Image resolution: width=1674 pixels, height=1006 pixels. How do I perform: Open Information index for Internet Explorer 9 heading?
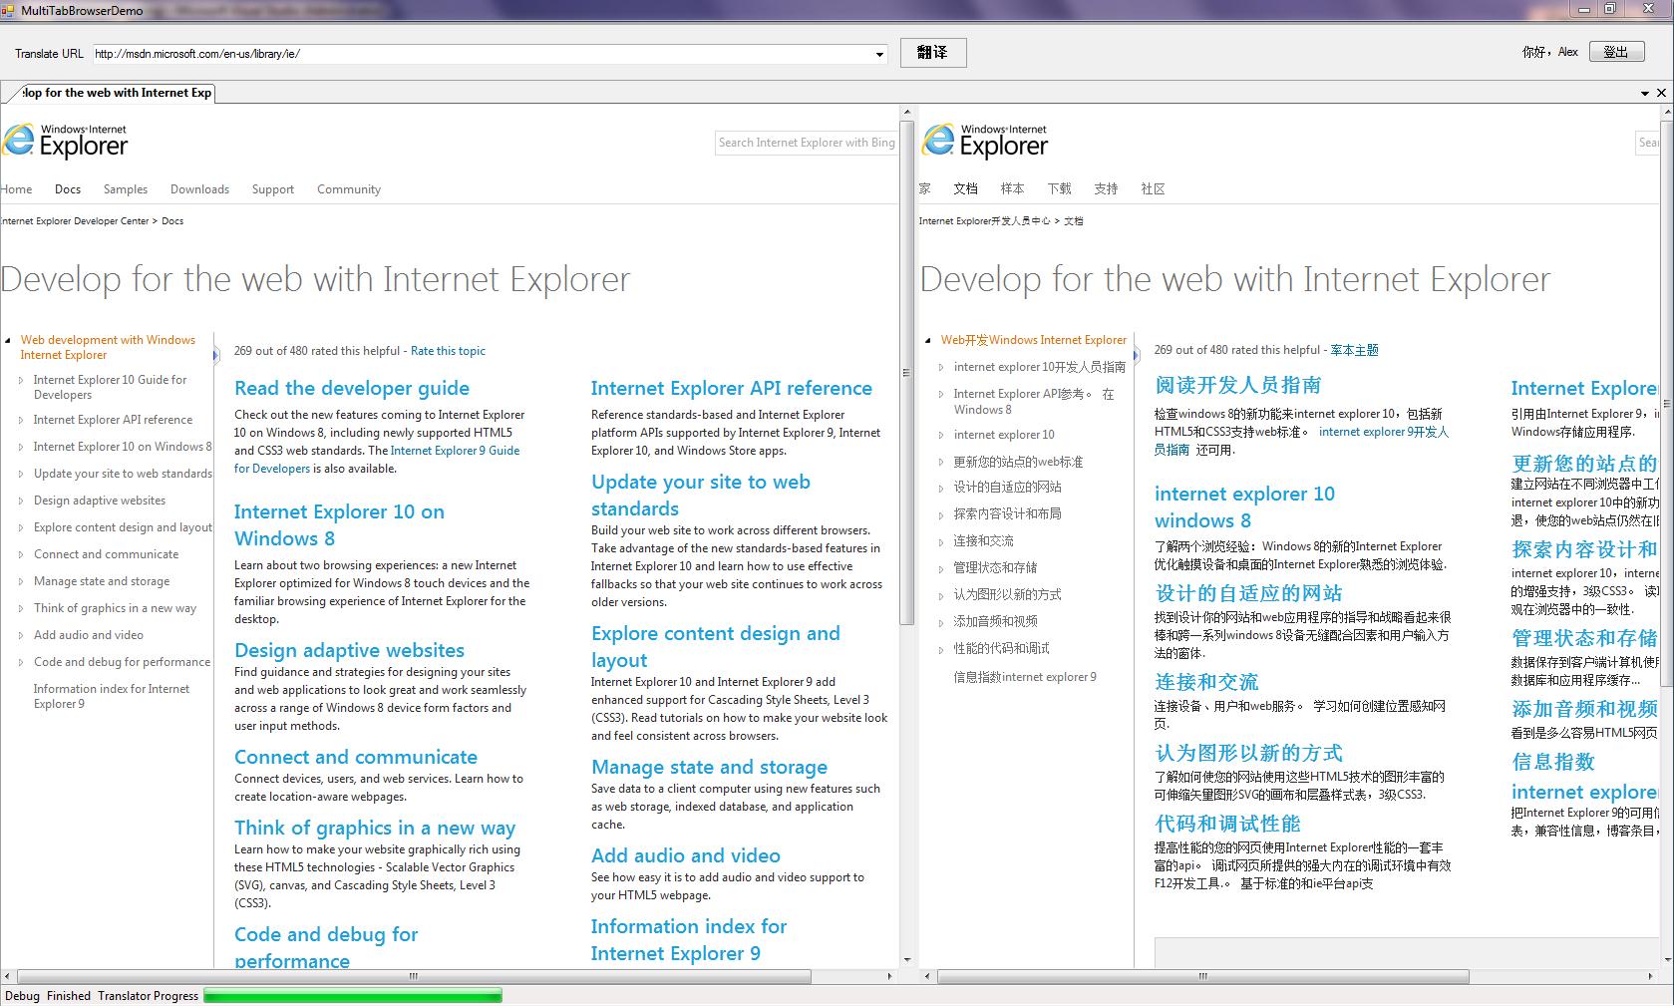pos(689,940)
